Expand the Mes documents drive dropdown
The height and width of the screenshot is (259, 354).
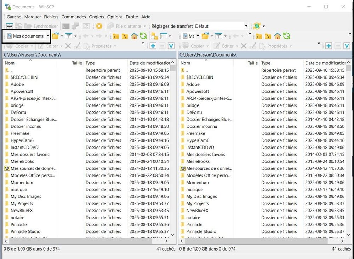(x=48, y=36)
